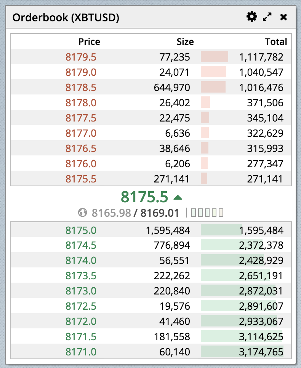This screenshot has width=301, height=368.
Task: Select bid price 8175.0
Action: (x=81, y=230)
